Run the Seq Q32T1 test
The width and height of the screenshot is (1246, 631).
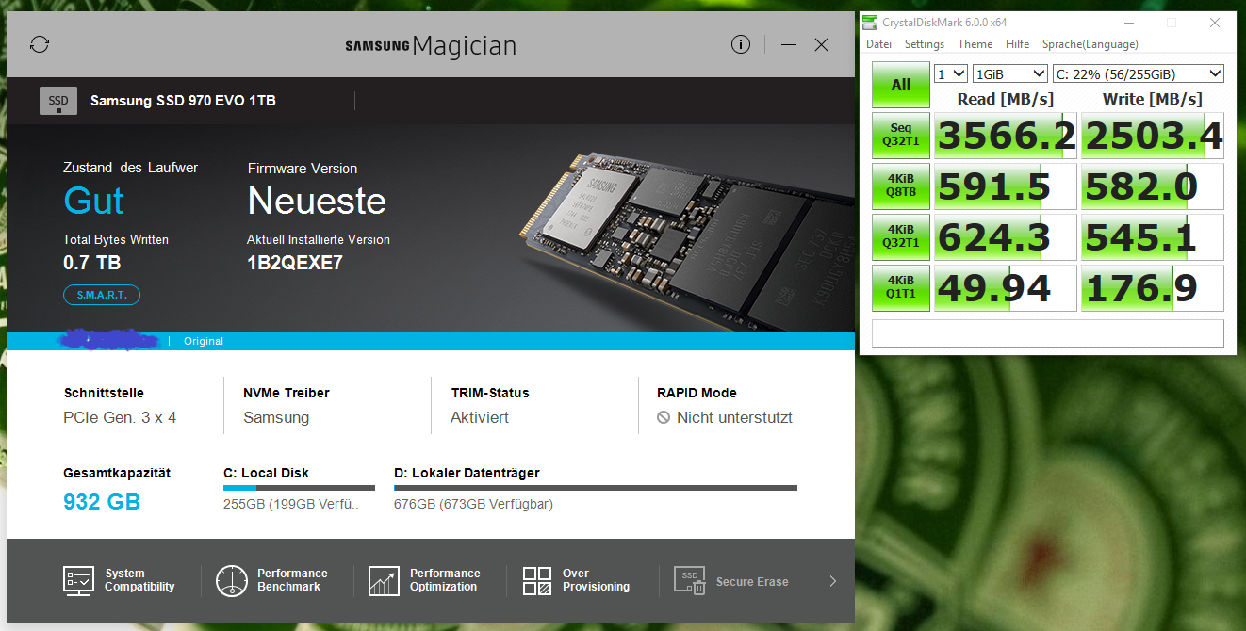click(900, 136)
